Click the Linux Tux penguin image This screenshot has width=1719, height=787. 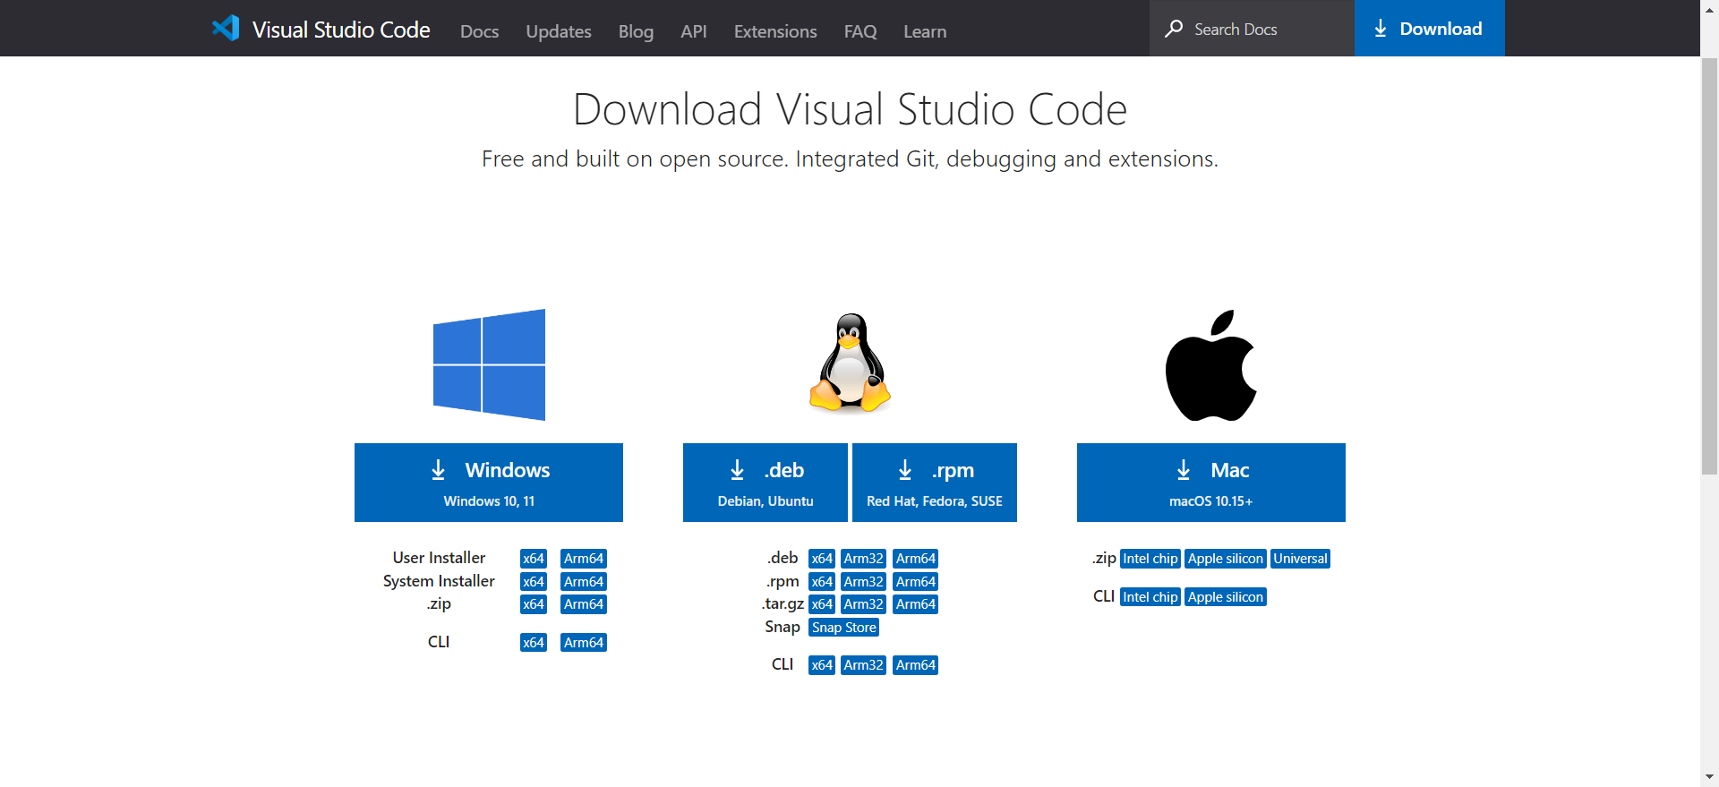pos(850,363)
